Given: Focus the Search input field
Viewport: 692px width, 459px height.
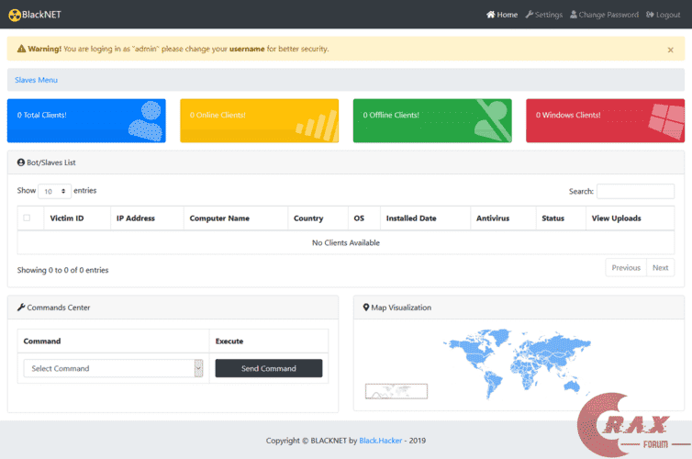Looking at the screenshot, I should pos(635,192).
